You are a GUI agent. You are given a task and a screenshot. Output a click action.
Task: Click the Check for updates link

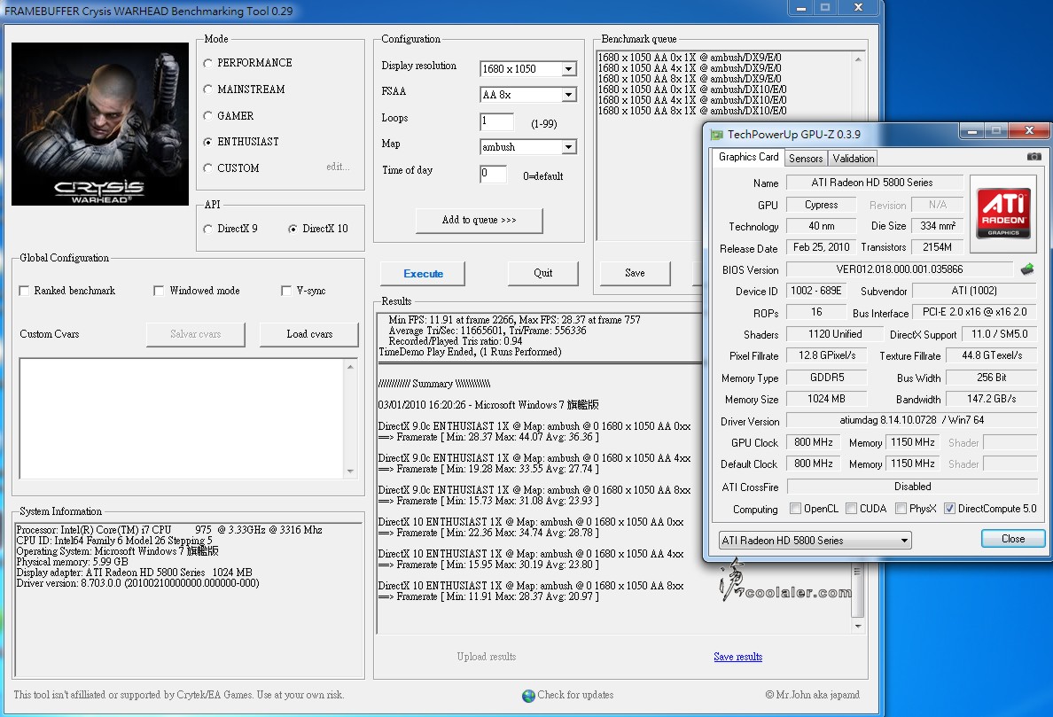click(x=575, y=695)
